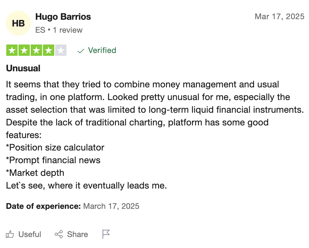309x248 pixels.
Task: Click the second green rating star
Action: pos(24,50)
